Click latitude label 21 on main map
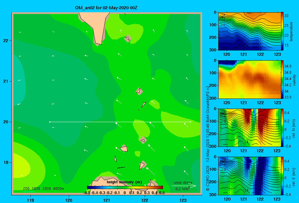This screenshot has height=203, width=299. (6, 81)
